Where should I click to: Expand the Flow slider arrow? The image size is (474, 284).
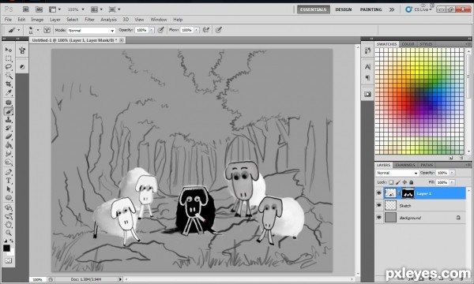click(197, 30)
